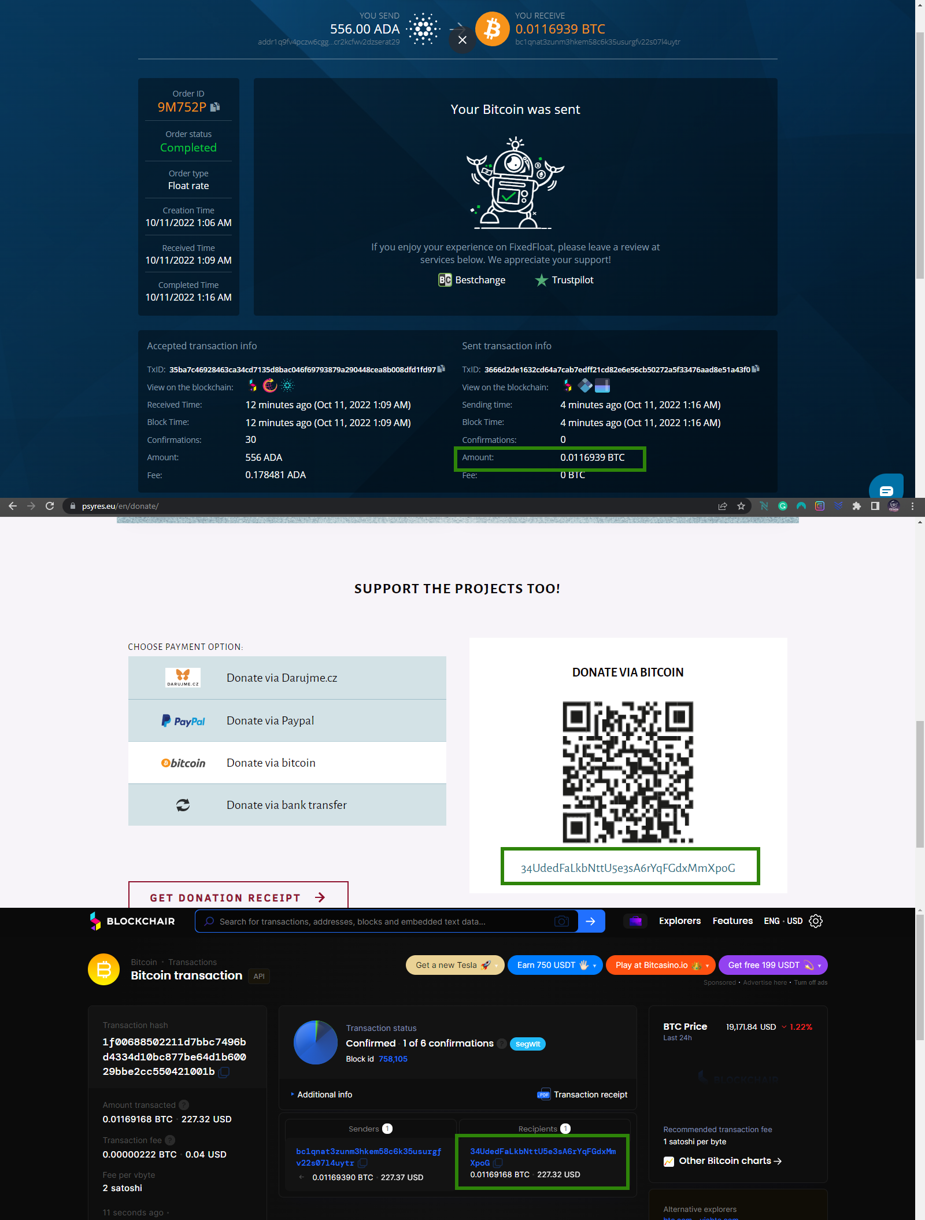This screenshot has width=925, height=1220.
Task: Copy the transaction hash
Action: [x=224, y=1072]
